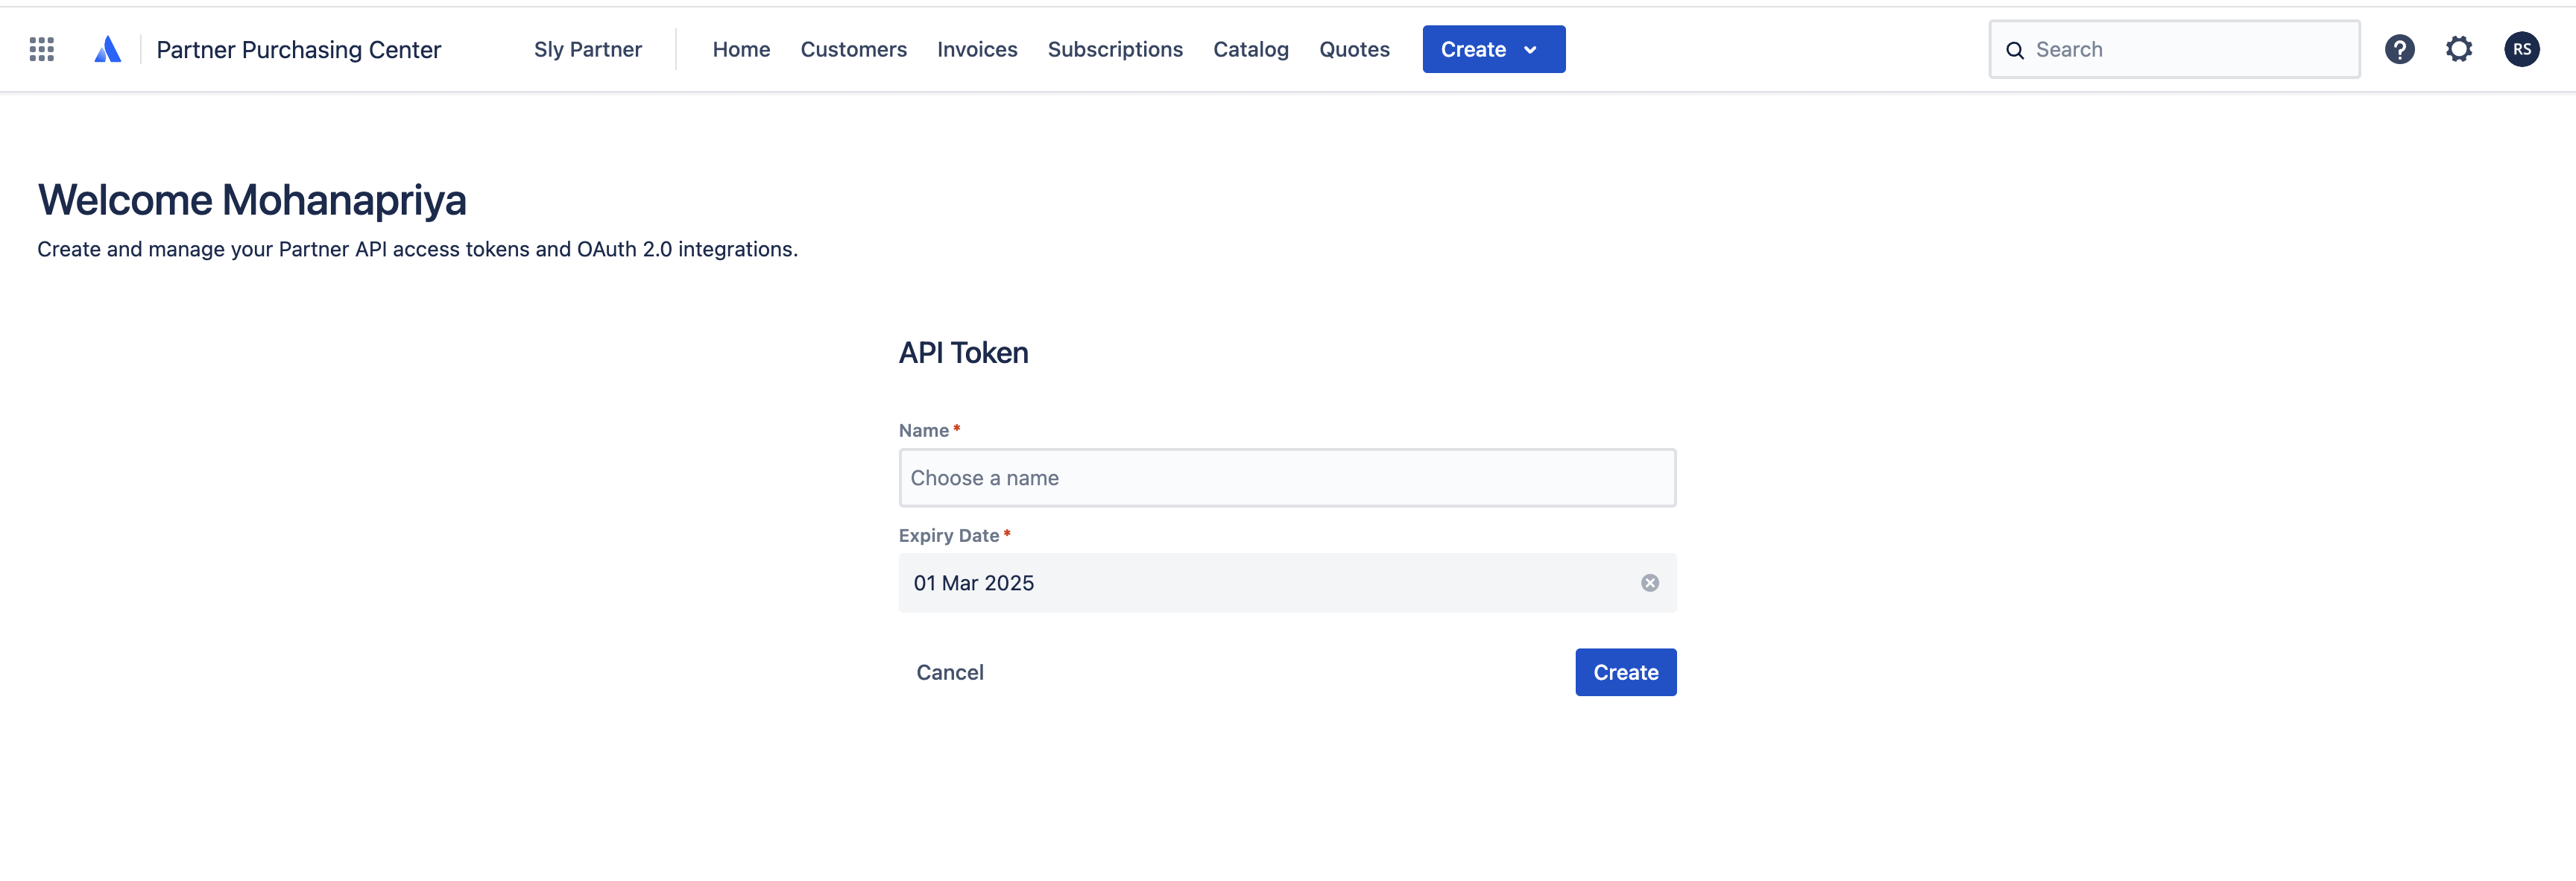The image size is (2576, 881).
Task: Open the settings gear icon
Action: click(x=2459, y=49)
